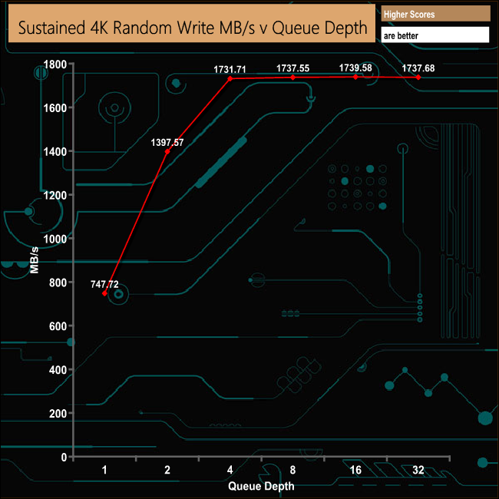Image resolution: width=499 pixels, height=499 pixels.
Task: Click the chart title Sustained 4K Random Write
Action: pos(192,23)
